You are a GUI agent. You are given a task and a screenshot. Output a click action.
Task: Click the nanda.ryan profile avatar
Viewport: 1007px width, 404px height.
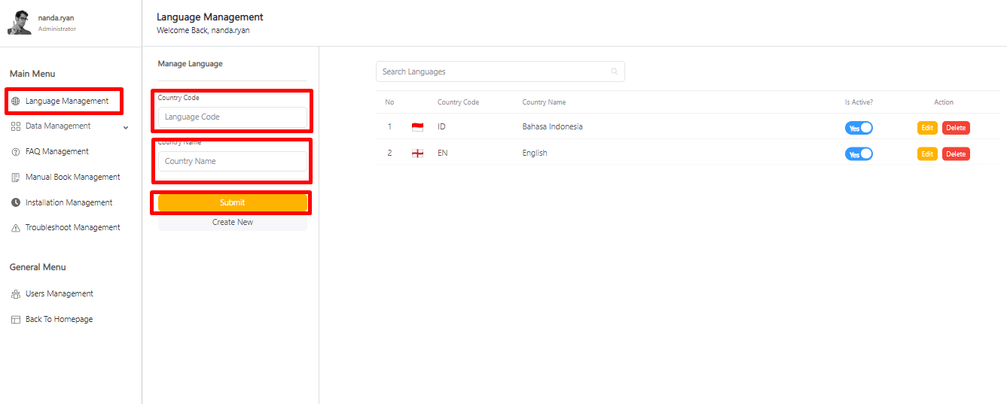20,23
